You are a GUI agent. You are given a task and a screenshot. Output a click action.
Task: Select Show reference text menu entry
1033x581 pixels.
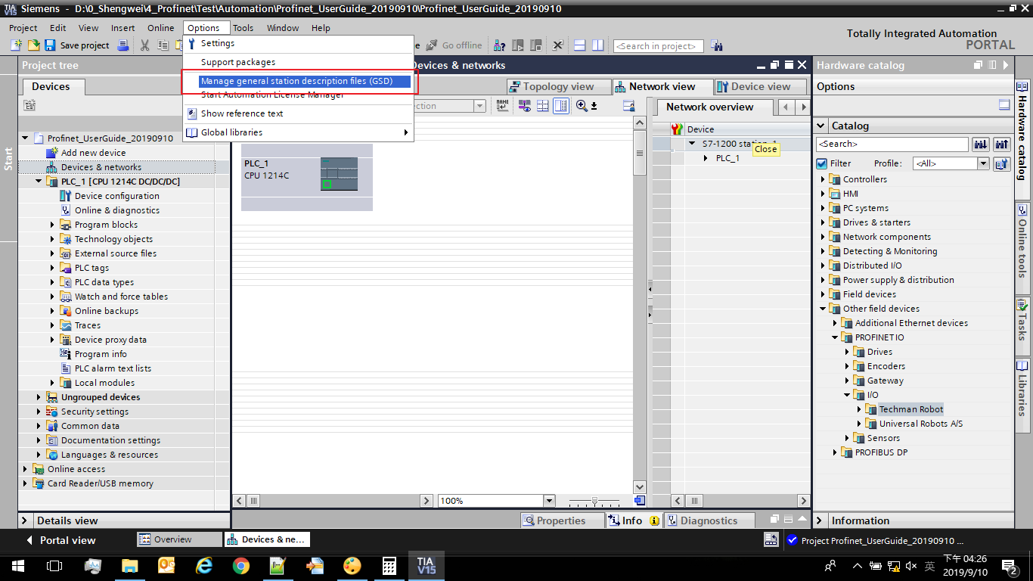tap(298, 113)
